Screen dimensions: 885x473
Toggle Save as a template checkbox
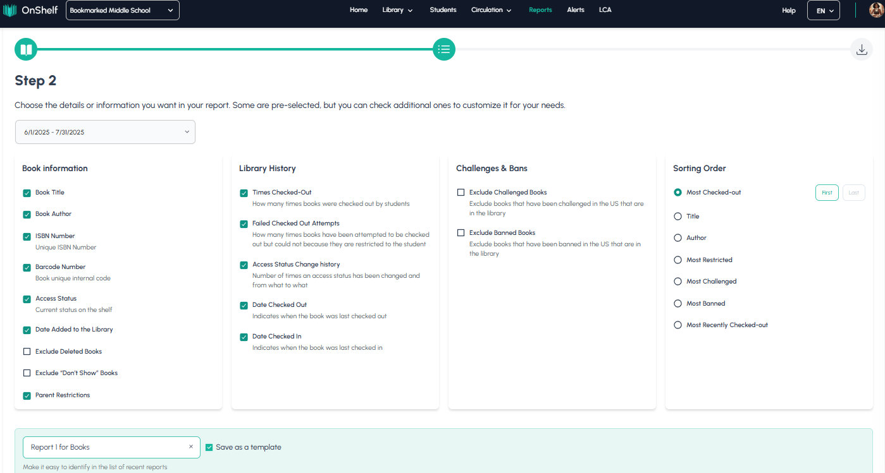[209, 447]
